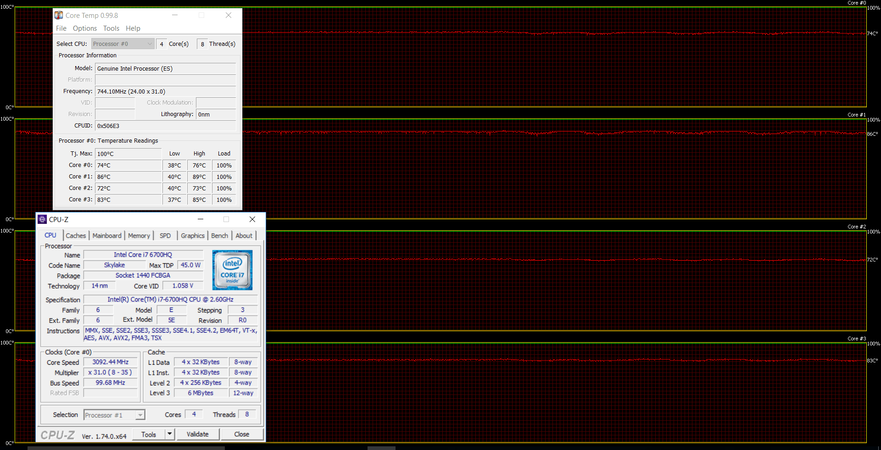Click Core #1 temperature reading 86°C in the Core Temp window
This screenshot has width=881, height=450.
[128, 177]
